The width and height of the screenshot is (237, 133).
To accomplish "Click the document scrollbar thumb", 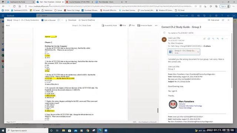I will click(158, 110).
